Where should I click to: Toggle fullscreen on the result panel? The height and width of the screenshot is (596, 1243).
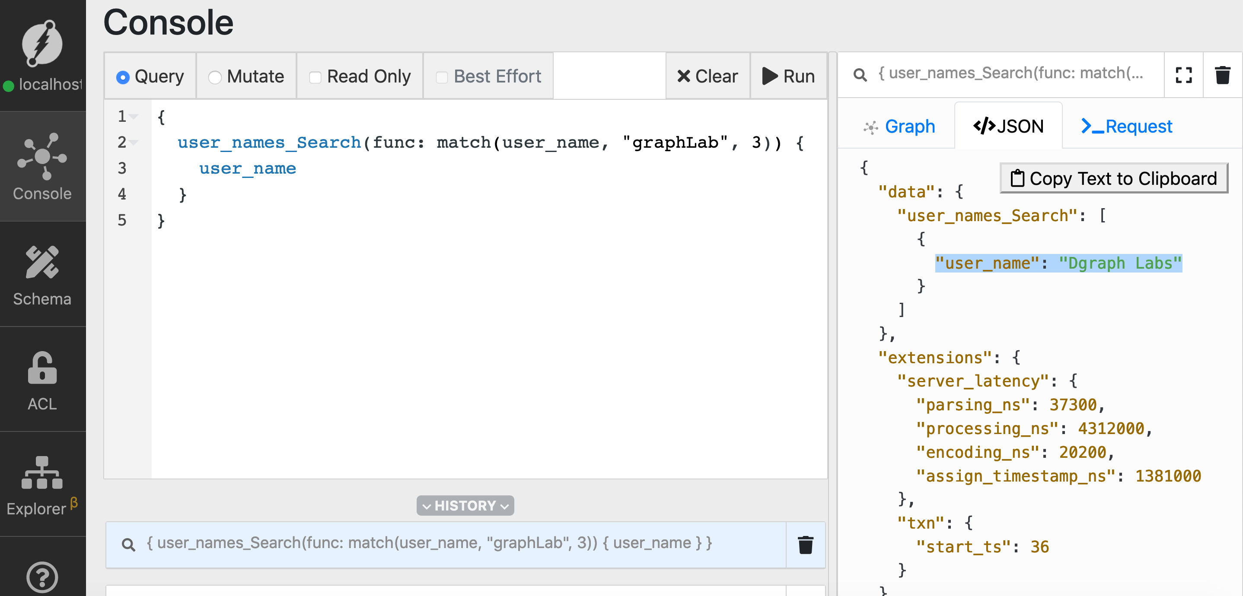1183,75
